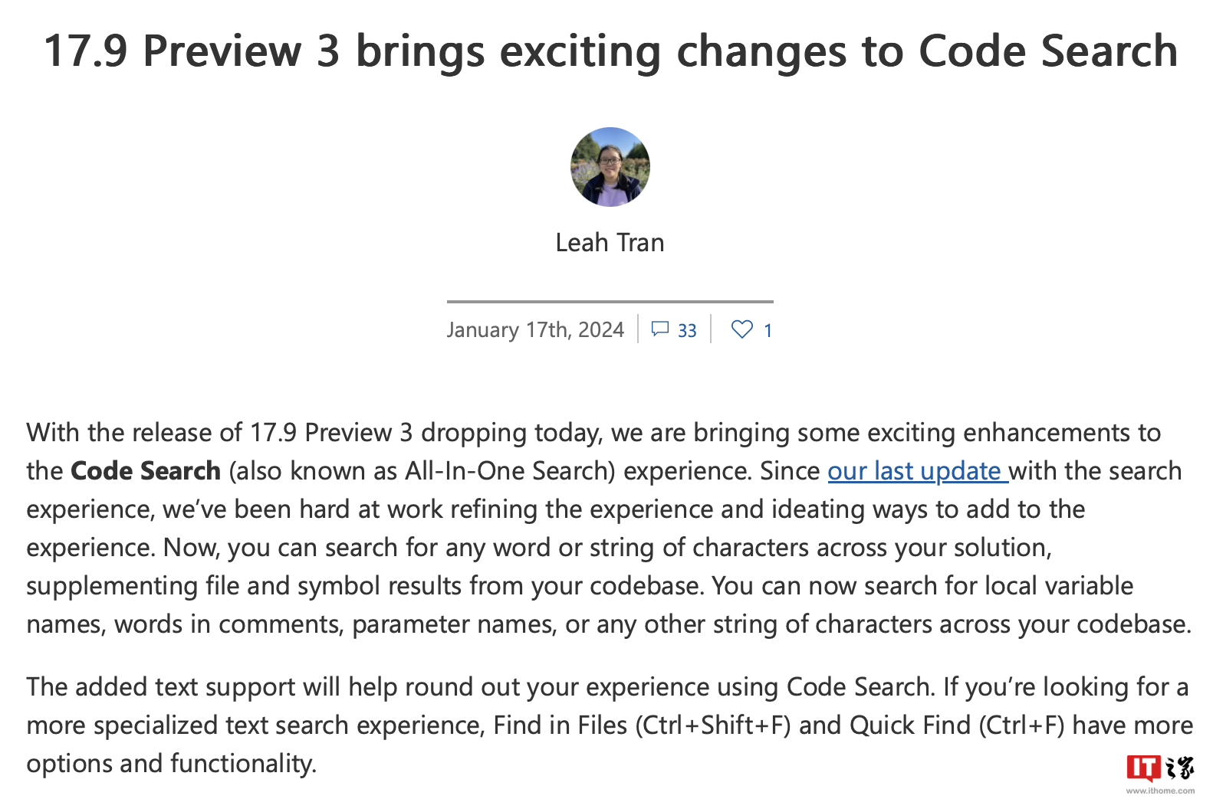Click "options and functionality" closing text
This screenshot has width=1213, height=812.
point(171,764)
